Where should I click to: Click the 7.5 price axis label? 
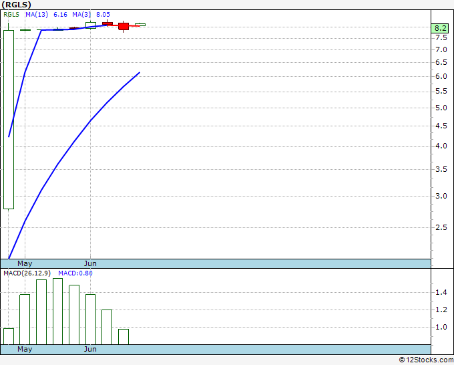click(441, 37)
